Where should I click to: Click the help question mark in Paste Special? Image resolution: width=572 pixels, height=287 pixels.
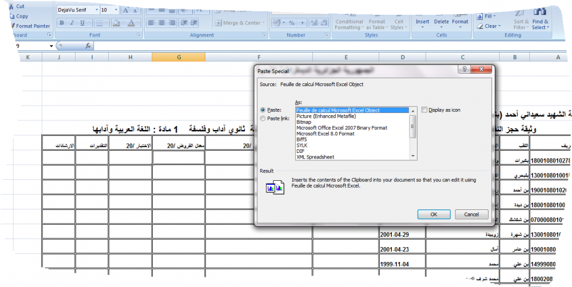click(x=464, y=69)
